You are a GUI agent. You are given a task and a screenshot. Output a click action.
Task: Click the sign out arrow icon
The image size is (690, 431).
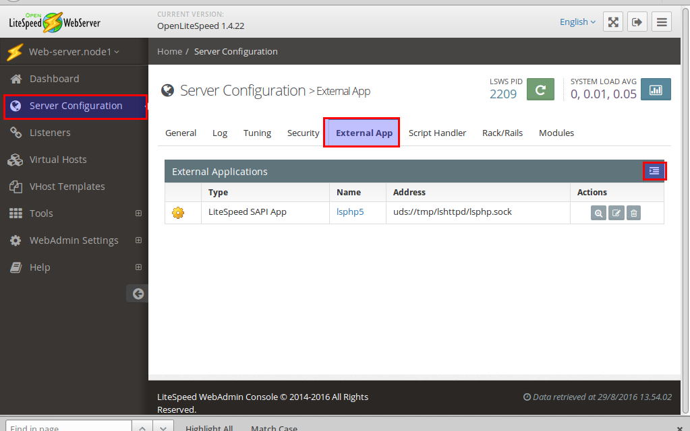point(637,22)
